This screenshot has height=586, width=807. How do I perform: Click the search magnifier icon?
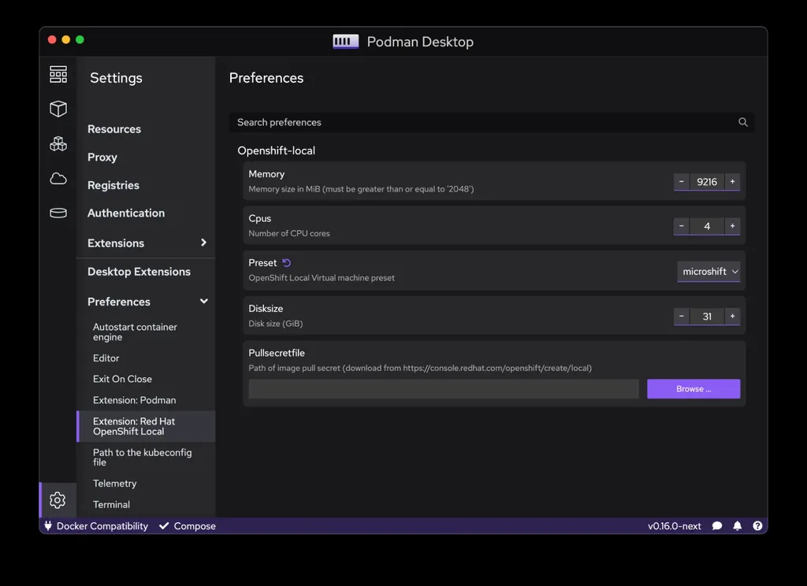(x=742, y=122)
